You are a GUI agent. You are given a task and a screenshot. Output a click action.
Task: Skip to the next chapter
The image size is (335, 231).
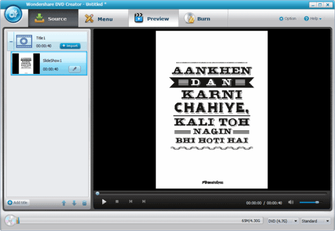(x=144, y=201)
